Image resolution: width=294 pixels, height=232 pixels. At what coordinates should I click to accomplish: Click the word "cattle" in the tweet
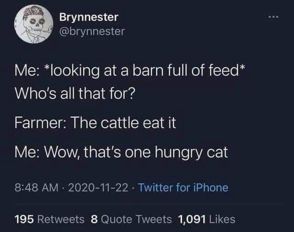coord(128,124)
